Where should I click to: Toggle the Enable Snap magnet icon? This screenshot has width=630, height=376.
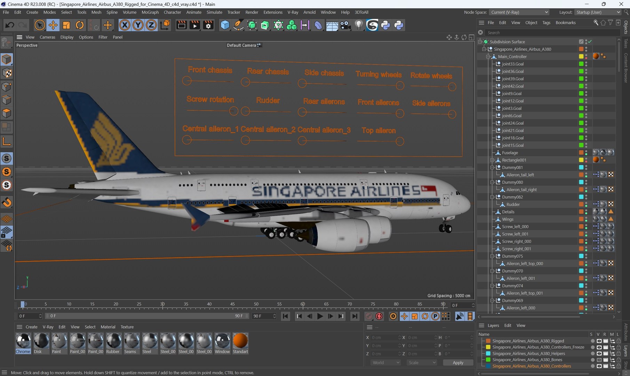7,202
